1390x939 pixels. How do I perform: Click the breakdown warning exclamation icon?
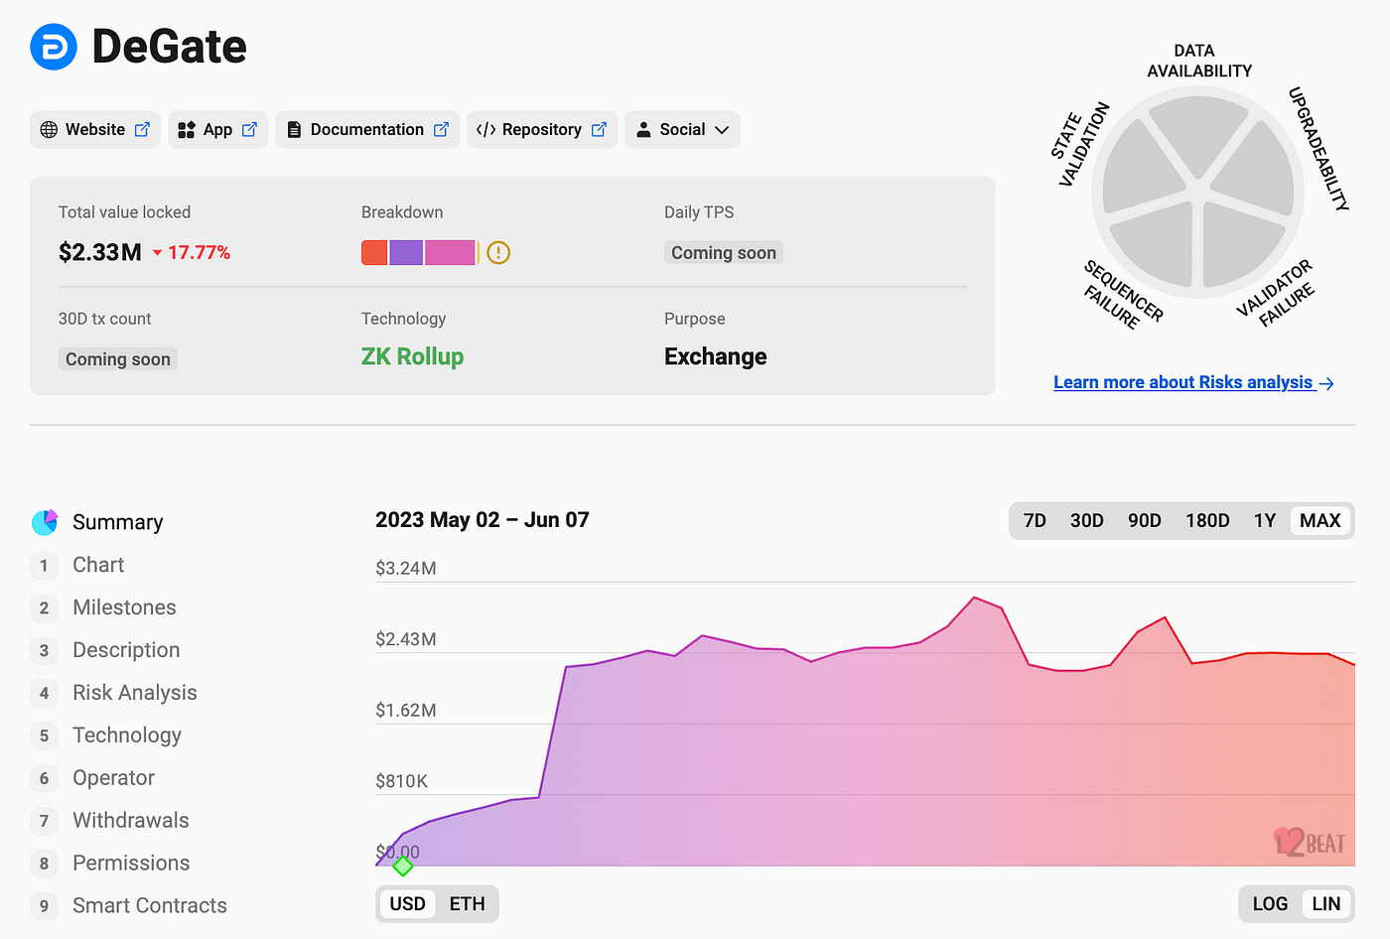tap(498, 253)
